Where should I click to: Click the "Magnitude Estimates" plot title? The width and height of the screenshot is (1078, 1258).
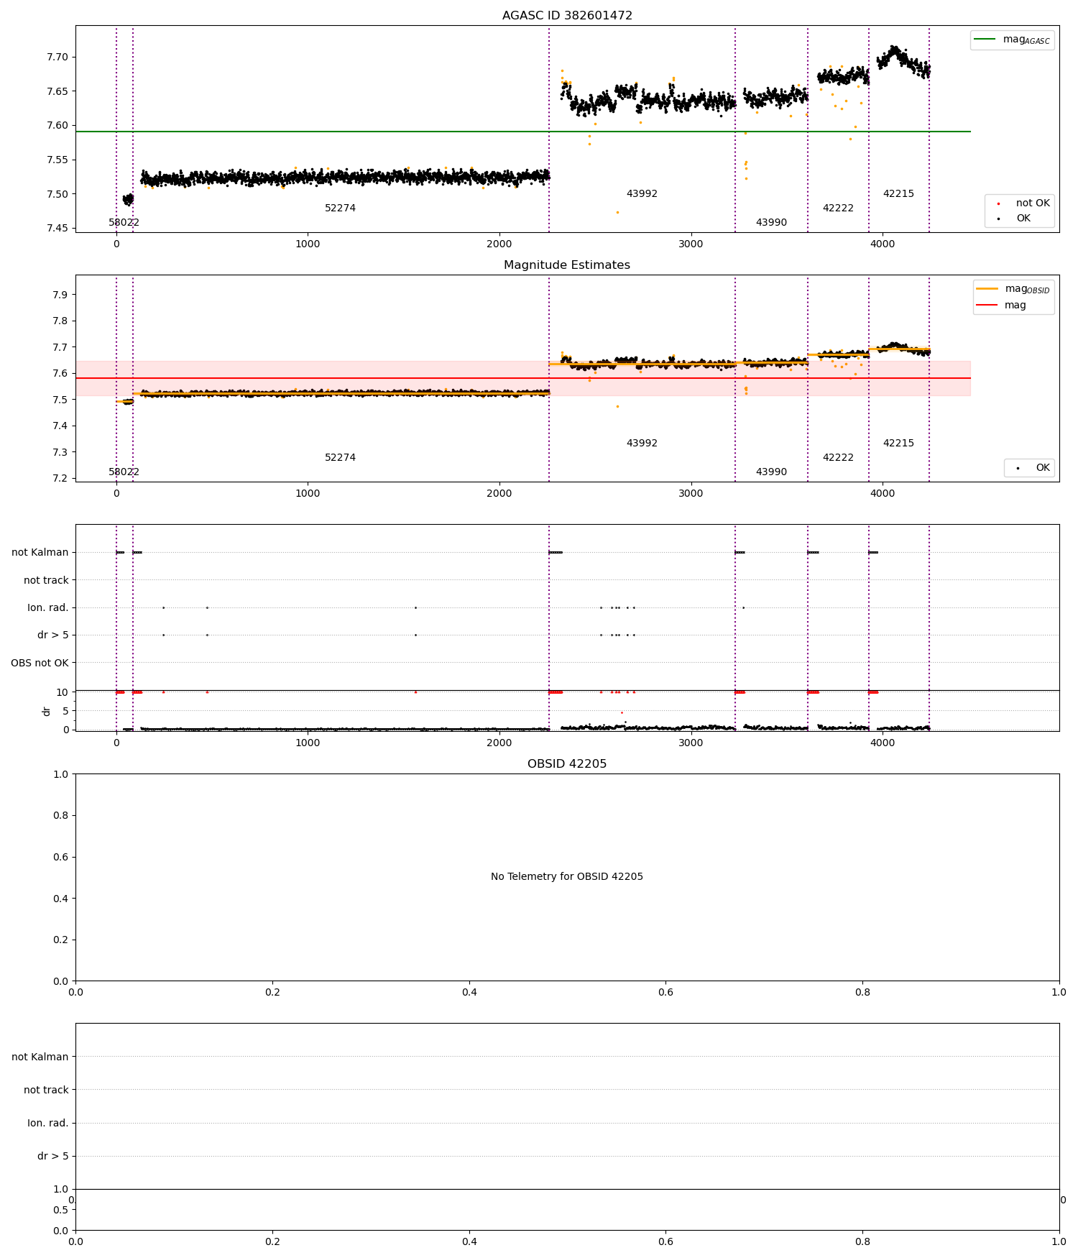click(567, 265)
